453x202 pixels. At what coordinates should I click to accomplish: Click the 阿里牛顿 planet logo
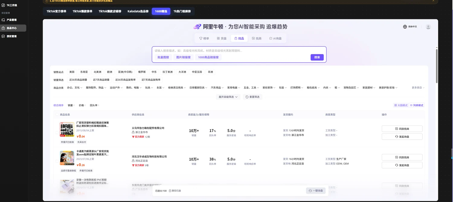[197, 27]
